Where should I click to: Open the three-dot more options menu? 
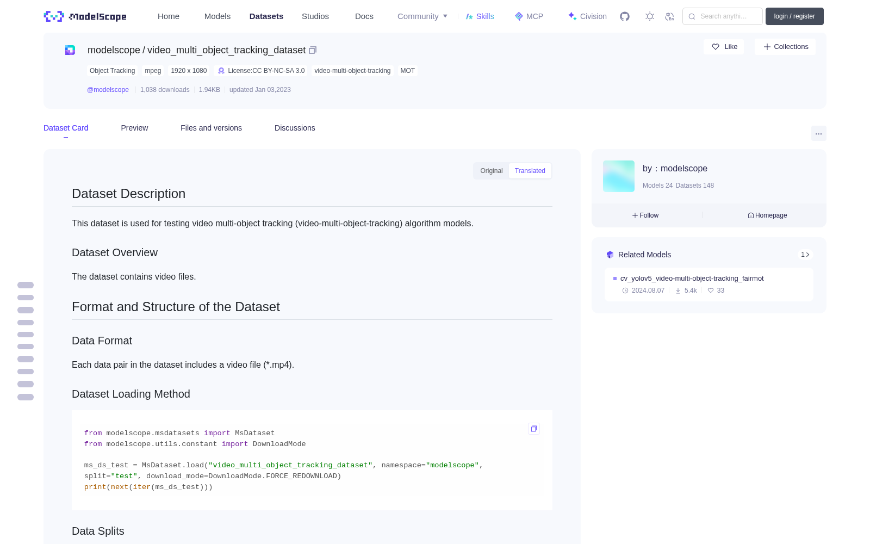click(x=818, y=133)
